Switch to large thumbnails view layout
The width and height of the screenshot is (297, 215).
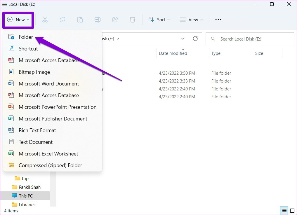click(293, 210)
